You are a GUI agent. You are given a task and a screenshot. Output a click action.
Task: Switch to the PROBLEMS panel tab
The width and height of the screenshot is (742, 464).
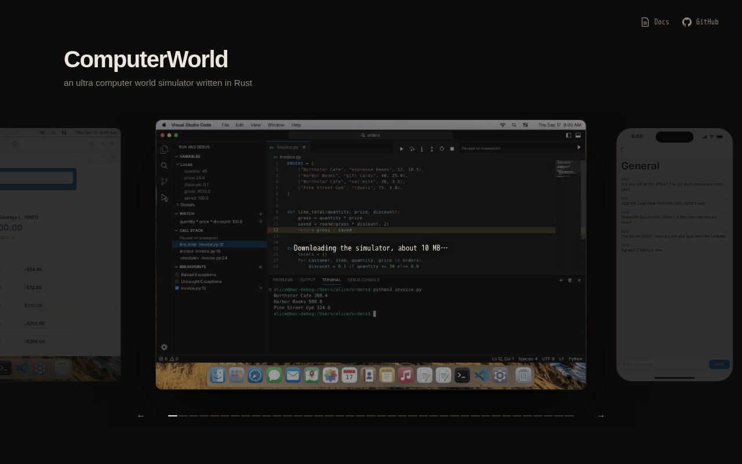283,280
